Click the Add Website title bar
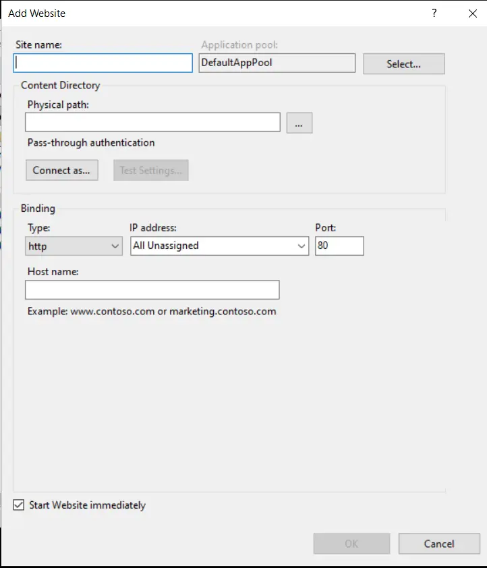Screen dimensions: 487x568 point(202,13)
